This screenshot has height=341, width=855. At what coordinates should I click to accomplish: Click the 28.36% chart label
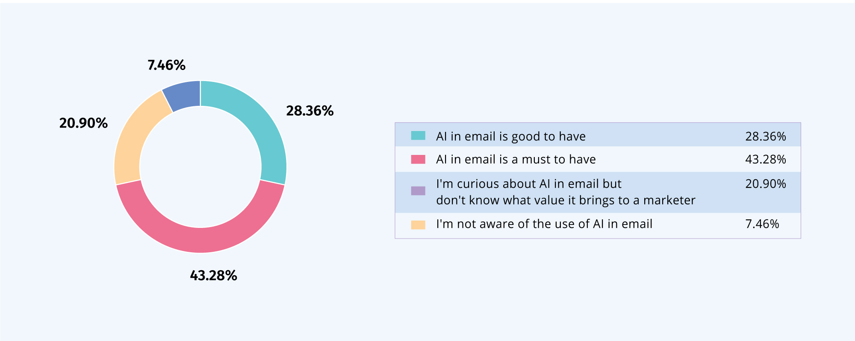(310, 111)
